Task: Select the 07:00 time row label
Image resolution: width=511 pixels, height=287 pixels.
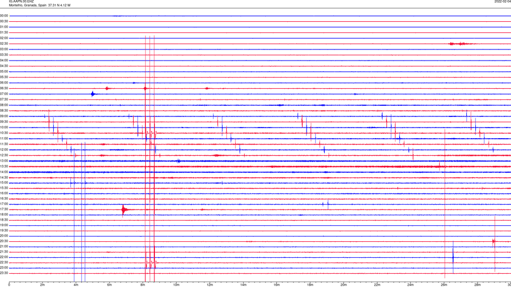Action: (x=4, y=94)
